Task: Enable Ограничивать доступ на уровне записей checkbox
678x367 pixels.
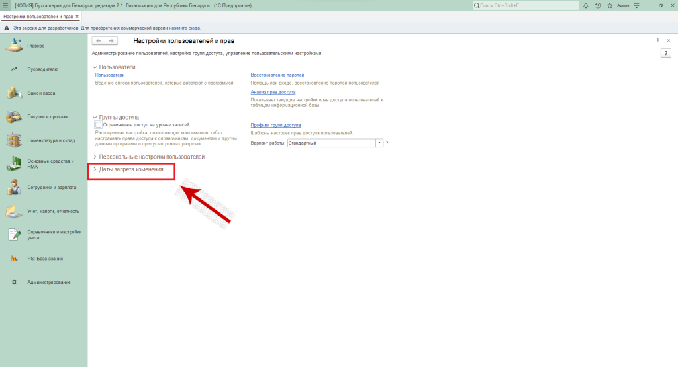Action: pyautogui.click(x=99, y=124)
